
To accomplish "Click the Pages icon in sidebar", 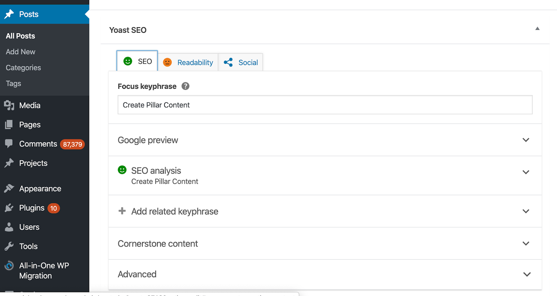I will [x=9, y=124].
